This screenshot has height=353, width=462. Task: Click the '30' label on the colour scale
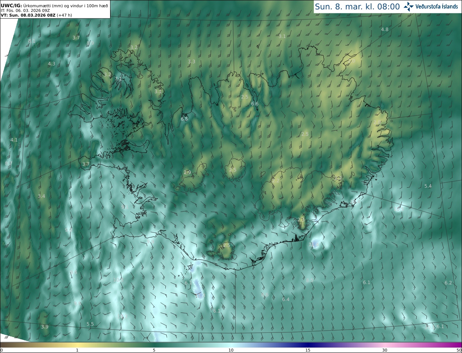(385, 350)
